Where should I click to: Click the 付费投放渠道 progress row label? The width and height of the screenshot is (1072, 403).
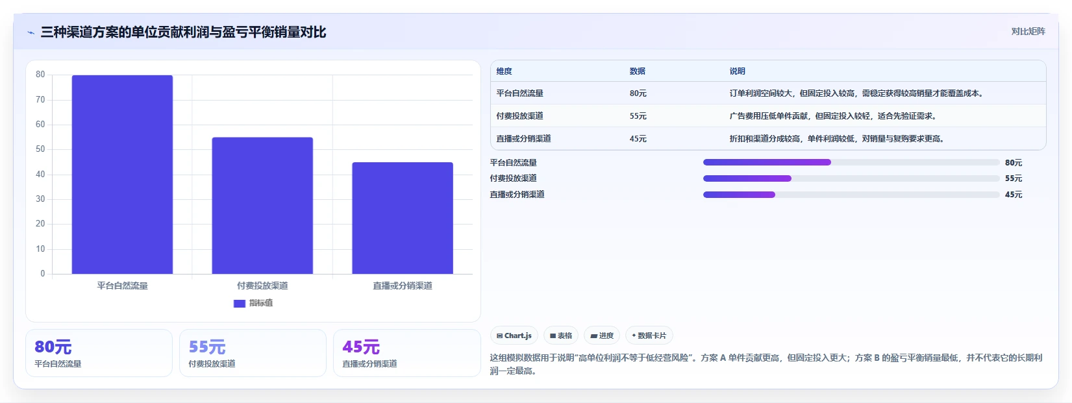tap(514, 178)
